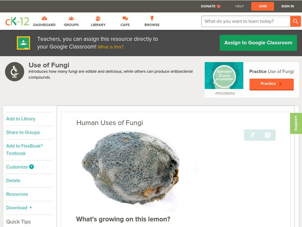Open the HELP link

tap(239, 6)
